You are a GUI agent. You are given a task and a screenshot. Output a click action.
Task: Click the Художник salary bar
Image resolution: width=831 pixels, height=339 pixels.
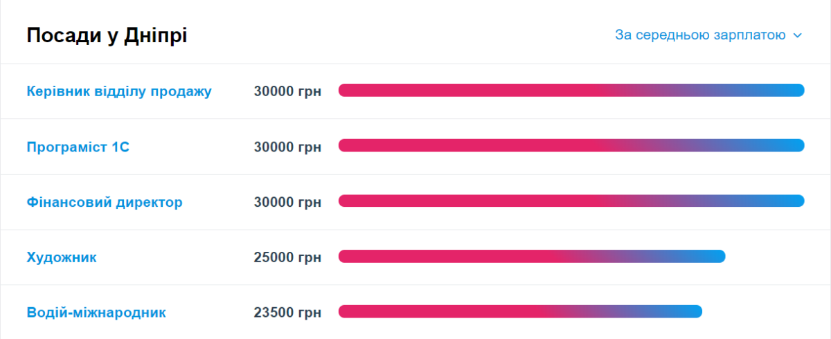(531, 257)
